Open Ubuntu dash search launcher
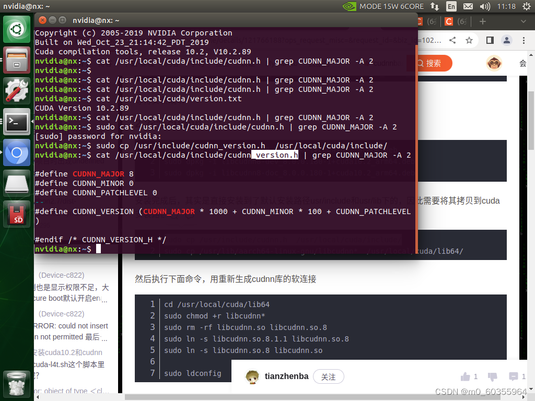The width and height of the screenshot is (535, 401). point(17,29)
